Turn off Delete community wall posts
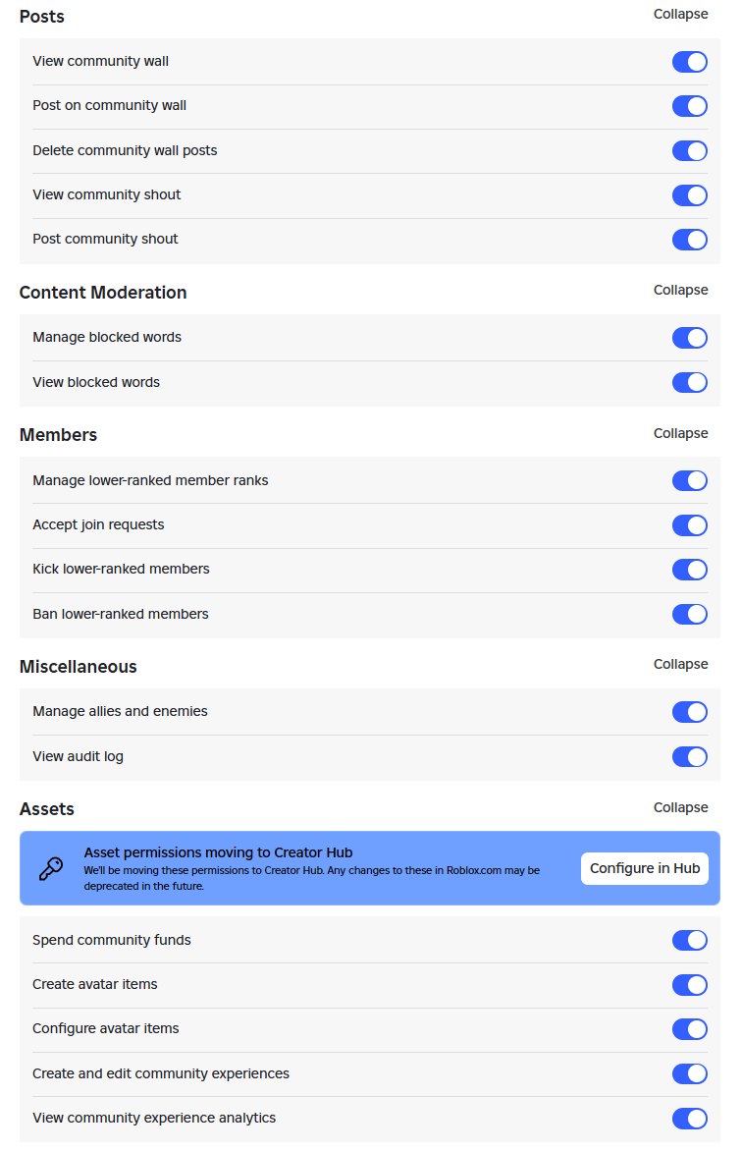The height and width of the screenshot is (1152, 742). [689, 151]
